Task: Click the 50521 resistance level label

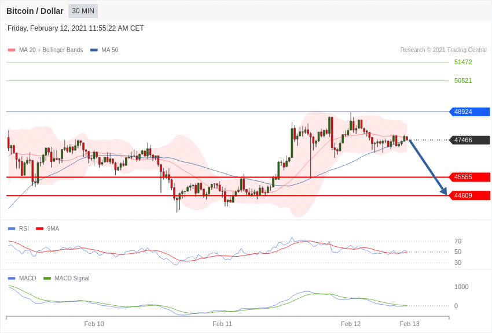Action: coord(463,80)
